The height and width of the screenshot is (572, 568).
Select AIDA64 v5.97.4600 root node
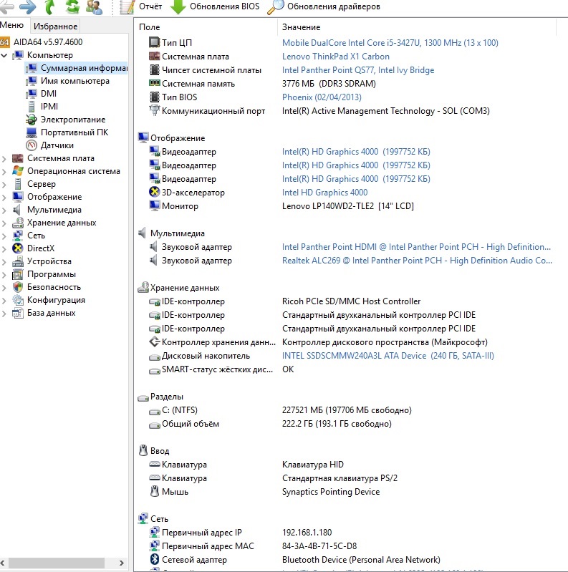coord(48,42)
